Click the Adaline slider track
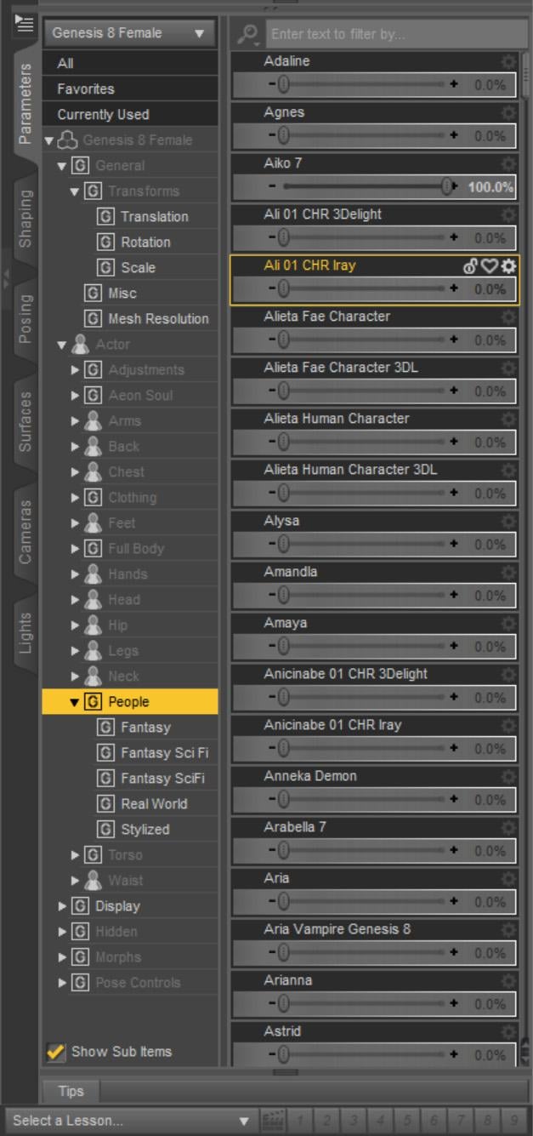 point(363,84)
